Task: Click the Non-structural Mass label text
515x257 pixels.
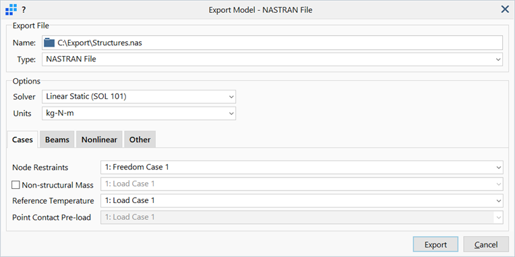Action: (x=57, y=185)
